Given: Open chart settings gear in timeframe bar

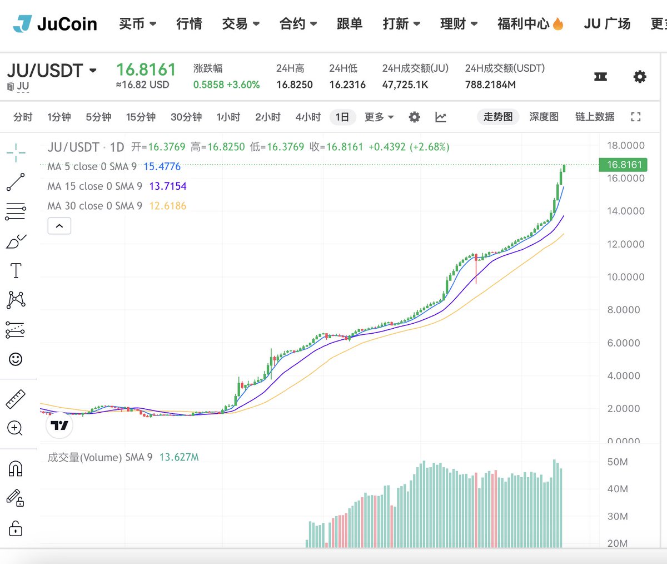Looking at the screenshot, I should (414, 117).
